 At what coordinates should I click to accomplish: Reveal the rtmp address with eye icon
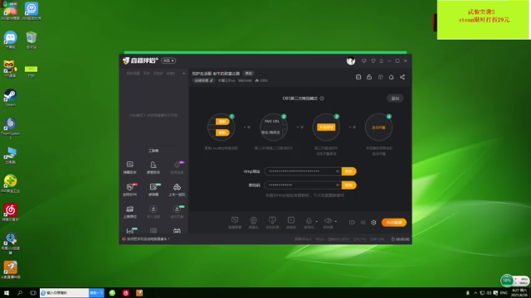(x=338, y=171)
